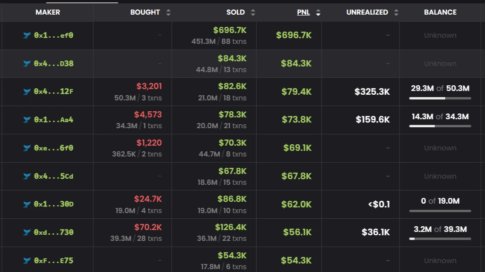Click the whale icon beside 0x1...30D
485x272 pixels.
[x=27, y=204]
